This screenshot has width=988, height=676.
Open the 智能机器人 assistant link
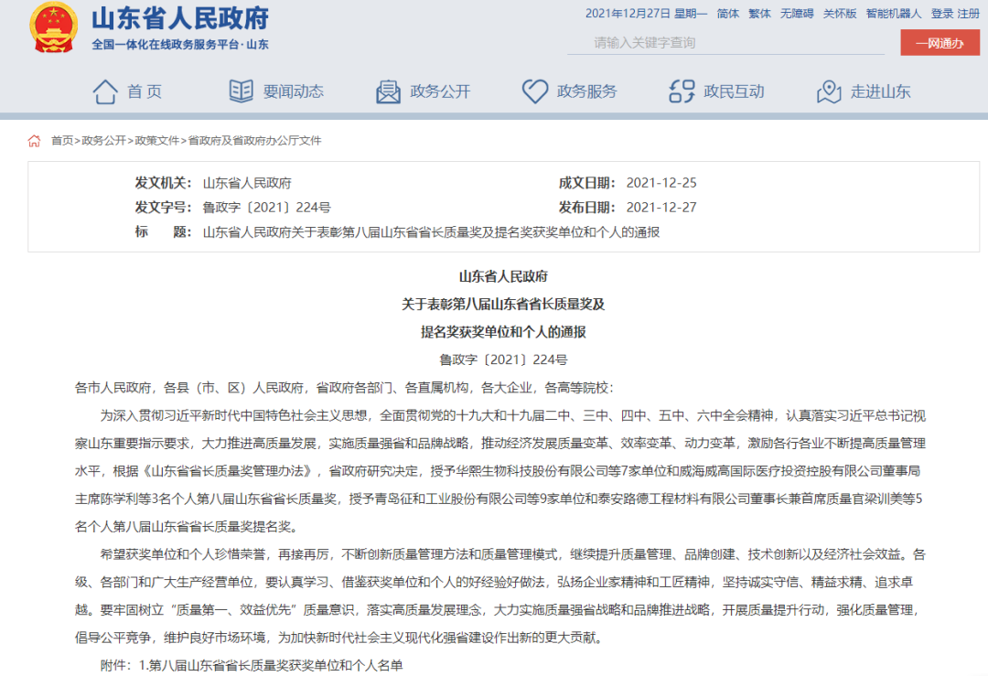tap(894, 14)
